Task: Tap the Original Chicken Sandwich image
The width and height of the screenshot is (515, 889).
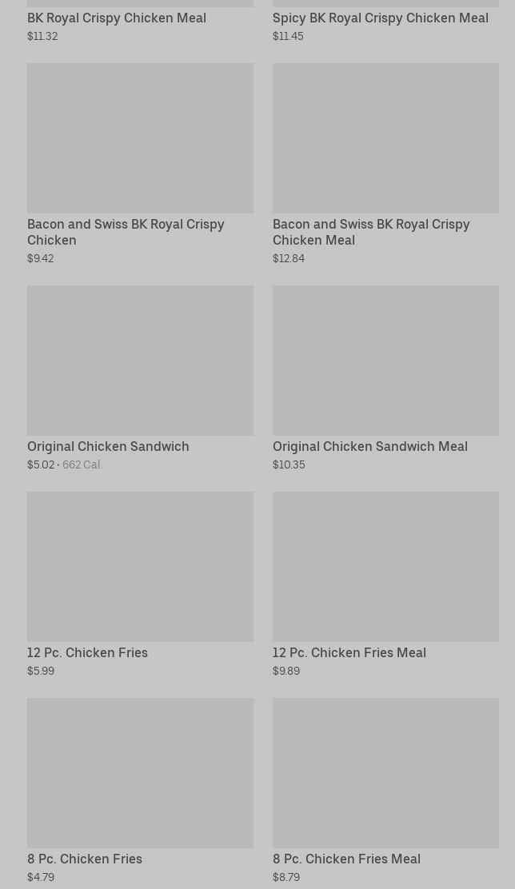Action: coord(140,360)
